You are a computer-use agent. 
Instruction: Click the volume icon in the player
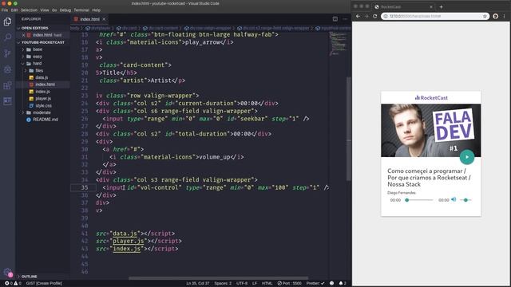pyautogui.click(x=454, y=199)
